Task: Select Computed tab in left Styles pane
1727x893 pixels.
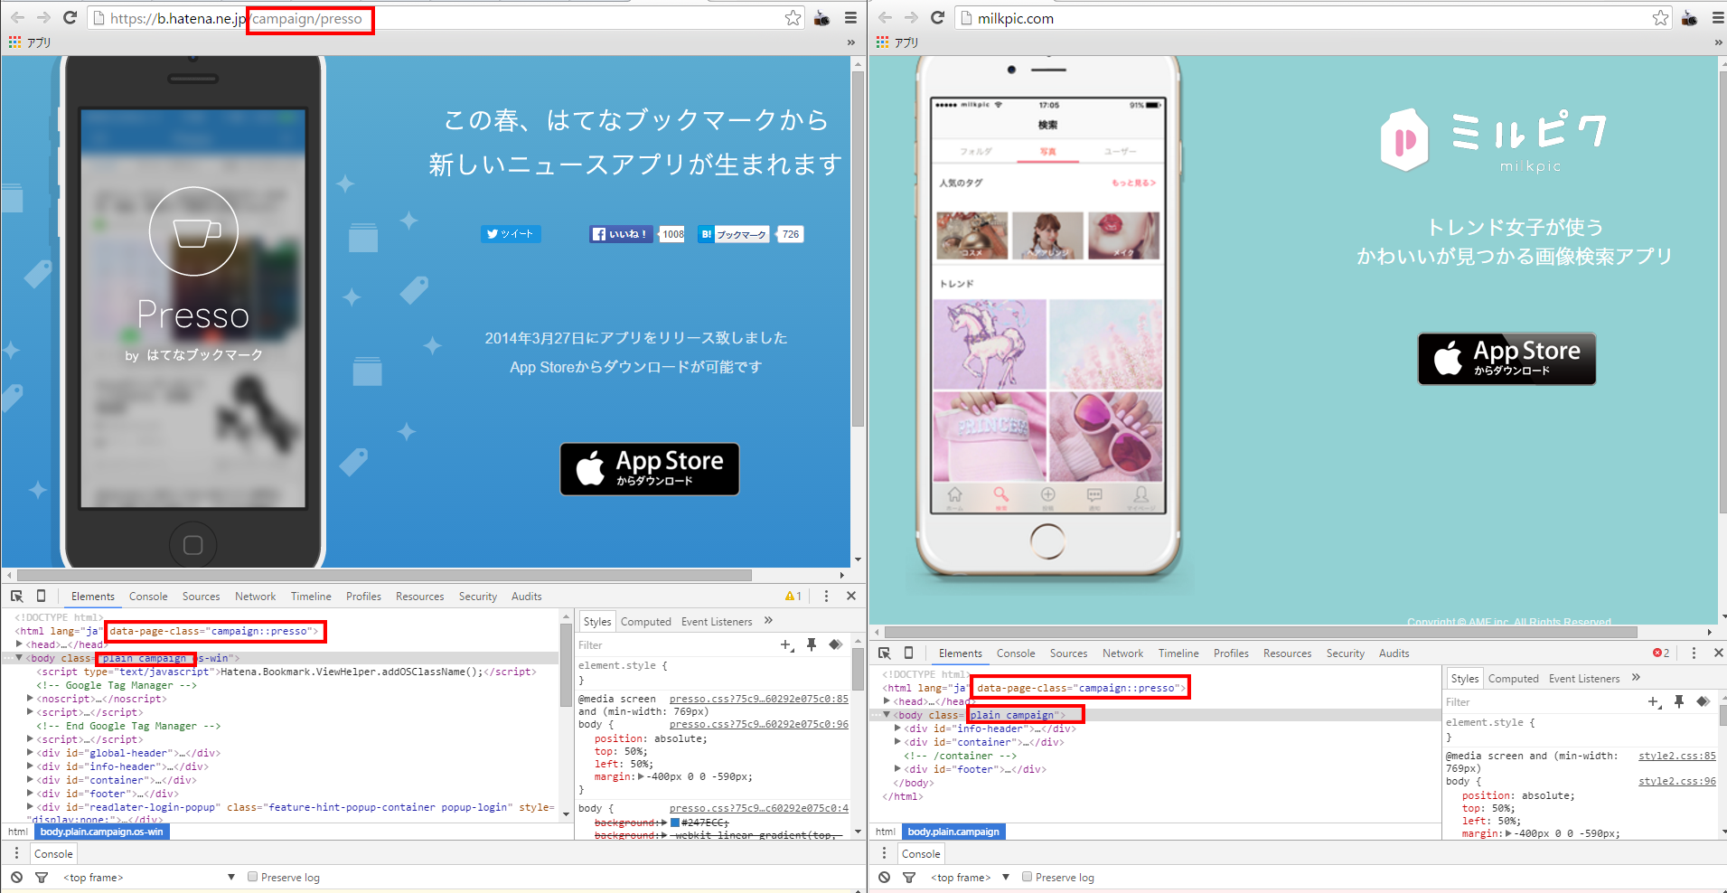Action: click(x=645, y=622)
